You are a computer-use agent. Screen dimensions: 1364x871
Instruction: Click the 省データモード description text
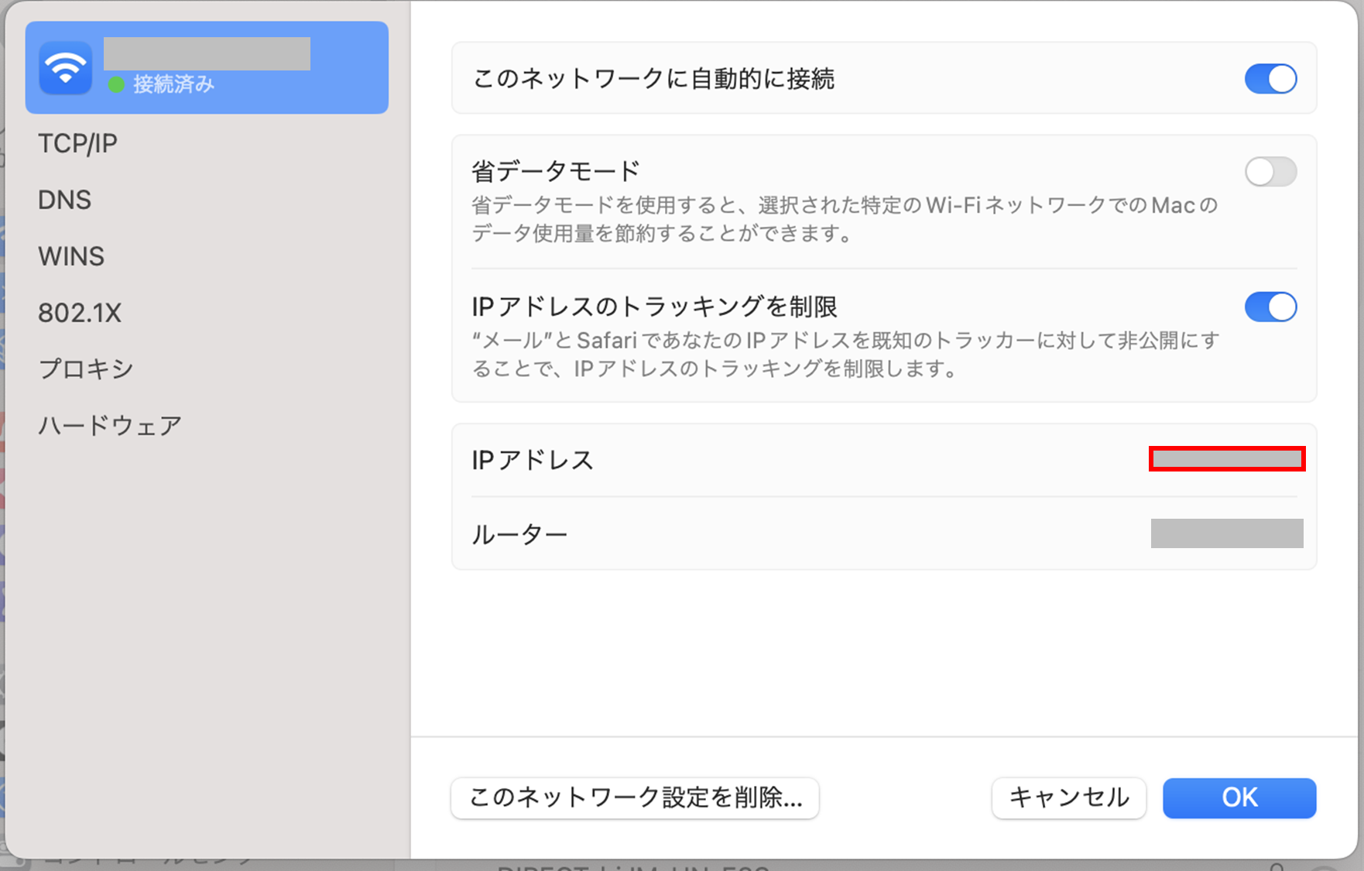point(845,219)
